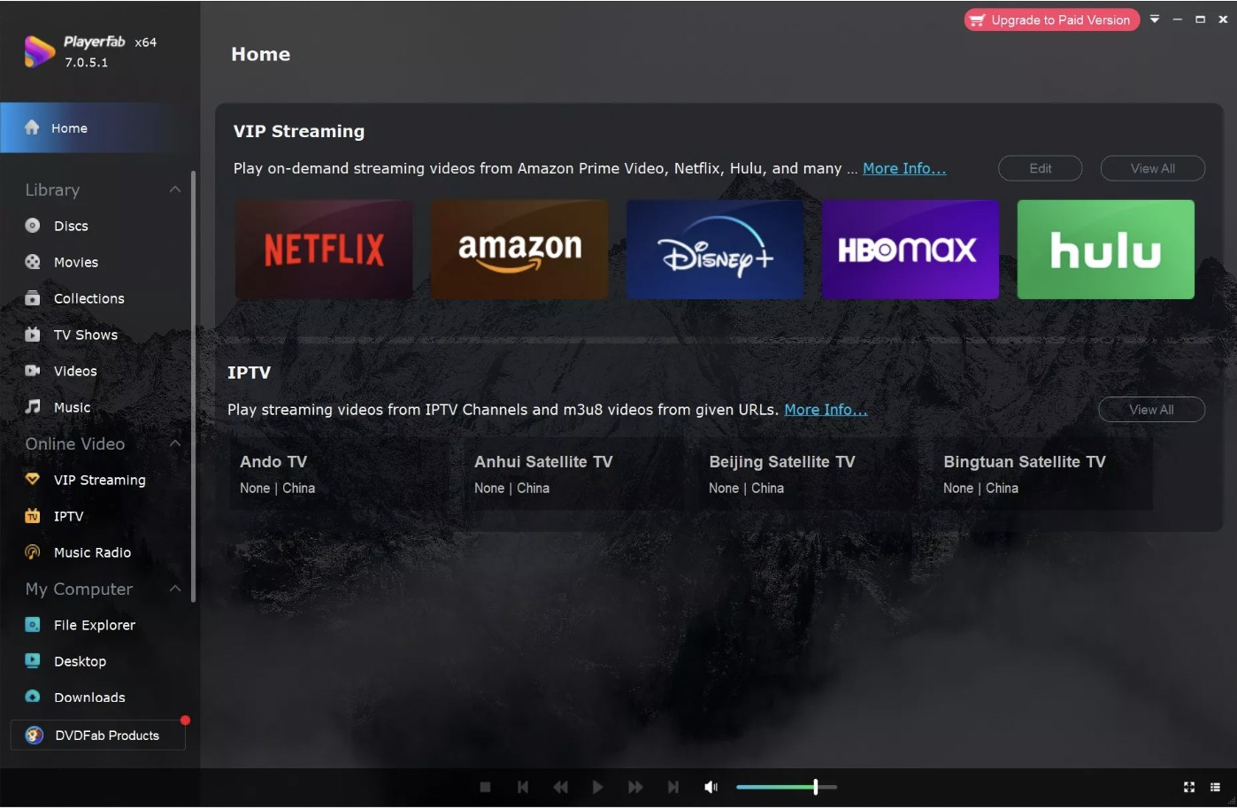
Task: Open the Movies film reel icon
Action: (x=33, y=262)
